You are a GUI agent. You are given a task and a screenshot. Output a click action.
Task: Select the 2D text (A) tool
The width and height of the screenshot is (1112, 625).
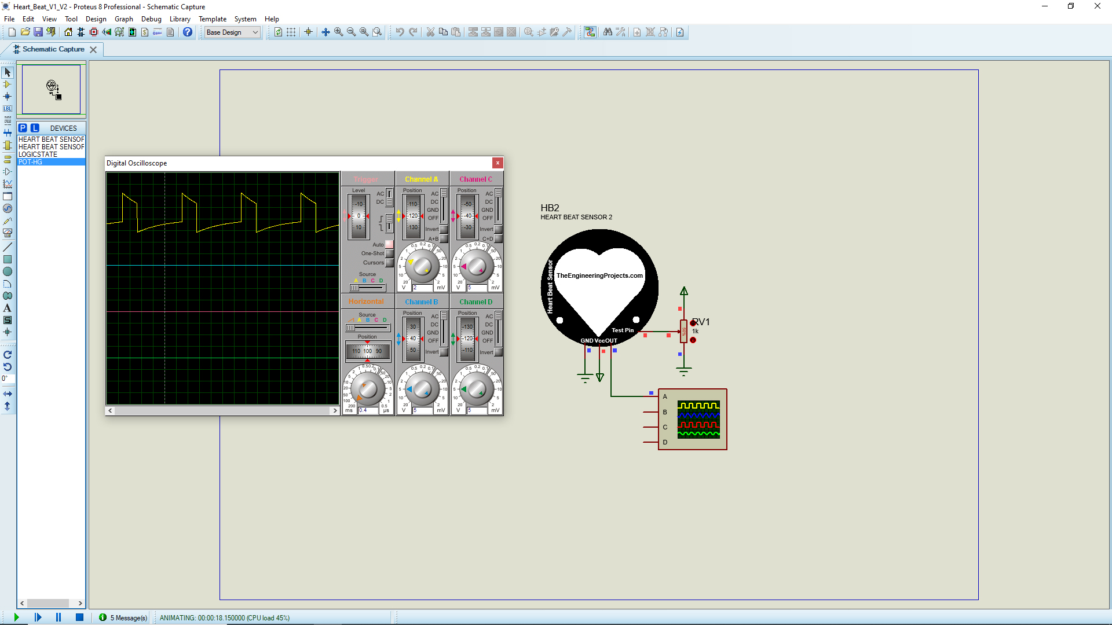click(8, 308)
